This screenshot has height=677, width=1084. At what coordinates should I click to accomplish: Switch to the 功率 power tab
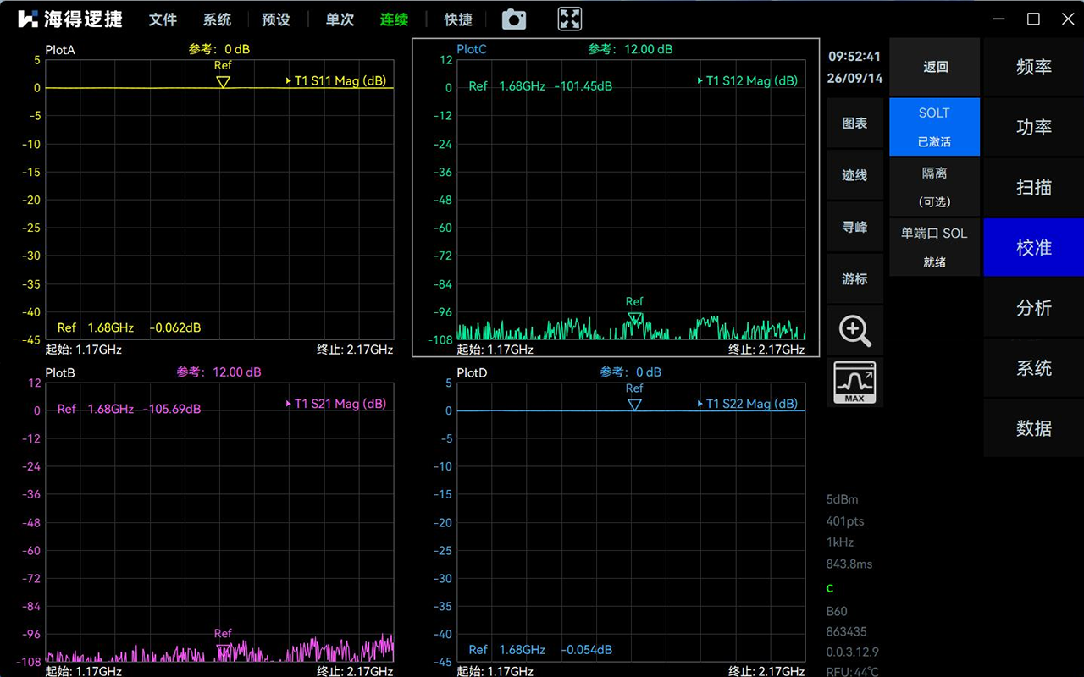(1033, 127)
